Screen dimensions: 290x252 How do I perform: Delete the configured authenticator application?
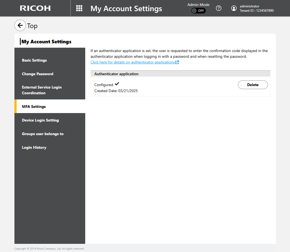click(253, 85)
